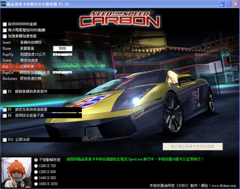This screenshot has width=240, height=189.
Task: Click the right arrow of 跳躍高度 slider
Action: (70, 54)
